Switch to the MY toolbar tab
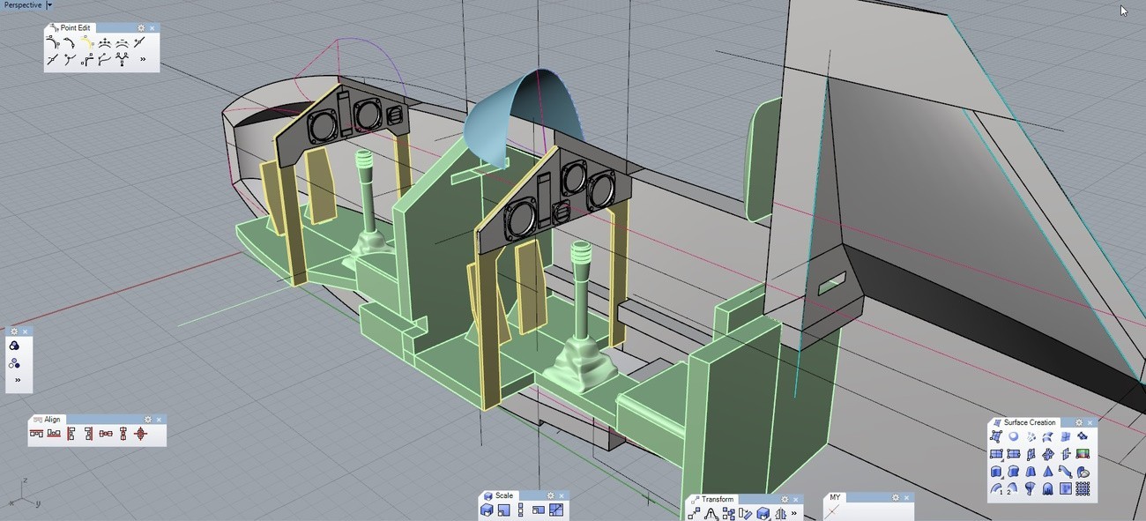The width and height of the screenshot is (1146, 521). click(x=834, y=497)
